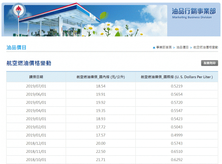Click domestic price 18.93
This screenshot has height=164, width=222.
[101, 119]
